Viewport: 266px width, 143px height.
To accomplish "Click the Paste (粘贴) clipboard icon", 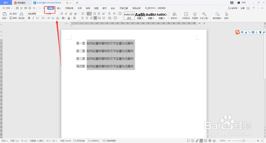I will [5, 14].
